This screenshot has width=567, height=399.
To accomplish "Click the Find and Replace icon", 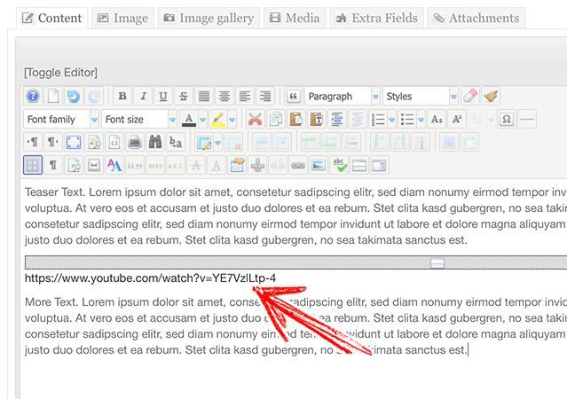I will point(176,143).
